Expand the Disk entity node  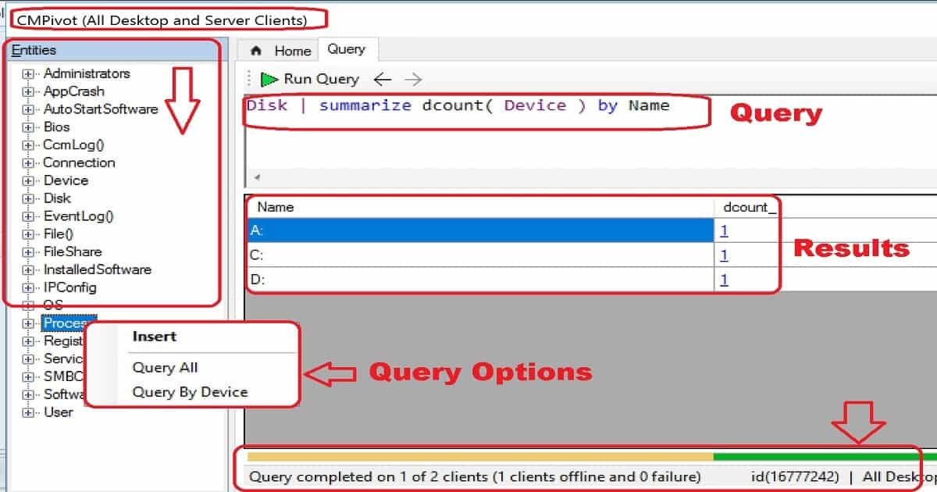[30, 198]
